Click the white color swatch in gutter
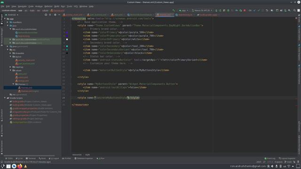 (x=67, y=39)
